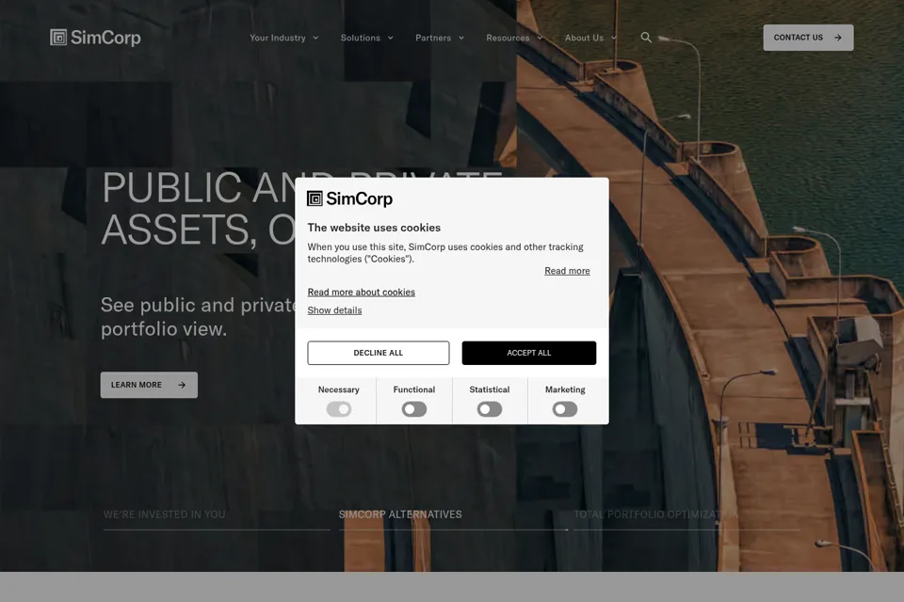Toggle the Necessary cookies switch

[338, 409]
